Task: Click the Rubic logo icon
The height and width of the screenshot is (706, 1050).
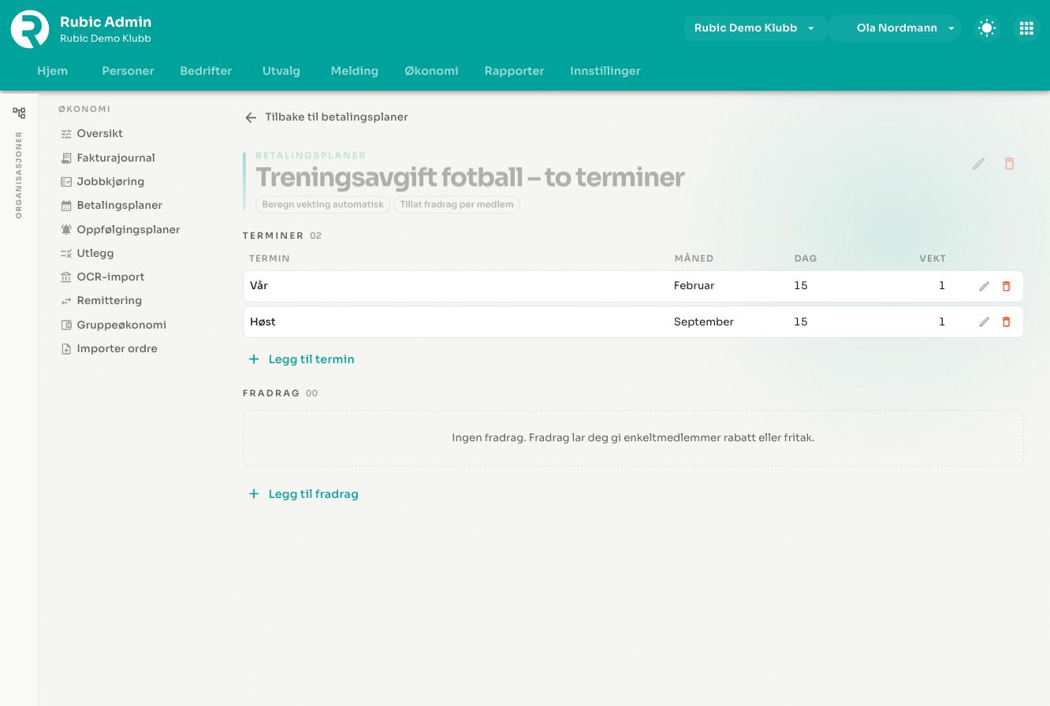Action: [x=30, y=29]
